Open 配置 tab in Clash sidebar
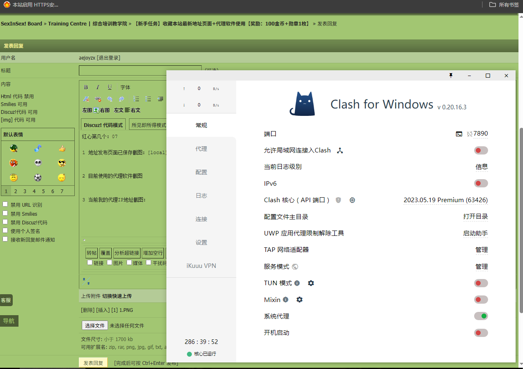This screenshot has width=523, height=369. click(201, 172)
